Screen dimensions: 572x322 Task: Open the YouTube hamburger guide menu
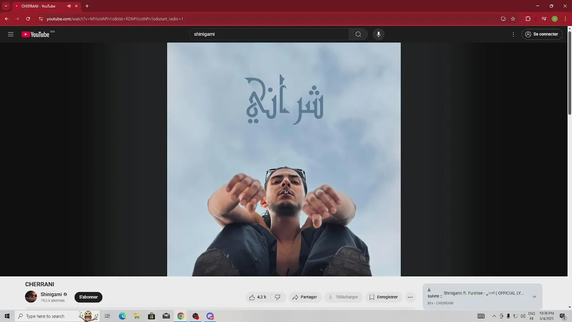pos(11,34)
